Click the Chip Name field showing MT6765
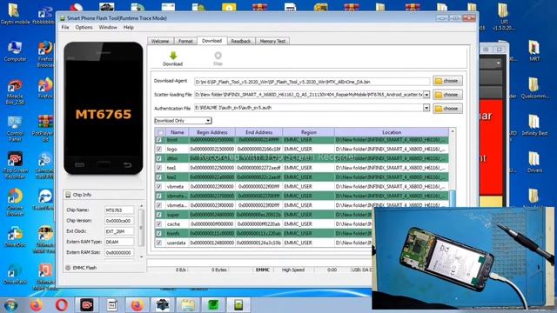This screenshot has height=313, width=557. [x=119, y=210]
